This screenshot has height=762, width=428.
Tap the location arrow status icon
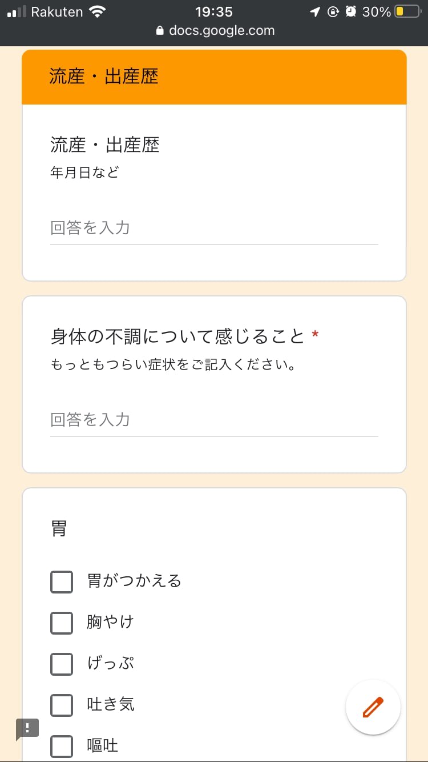(315, 12)
